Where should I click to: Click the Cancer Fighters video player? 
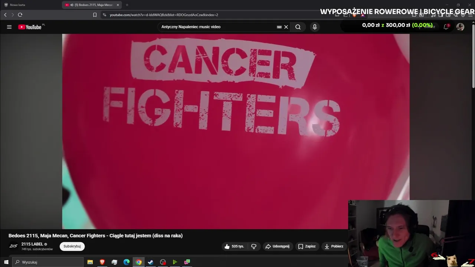[236, 131]
